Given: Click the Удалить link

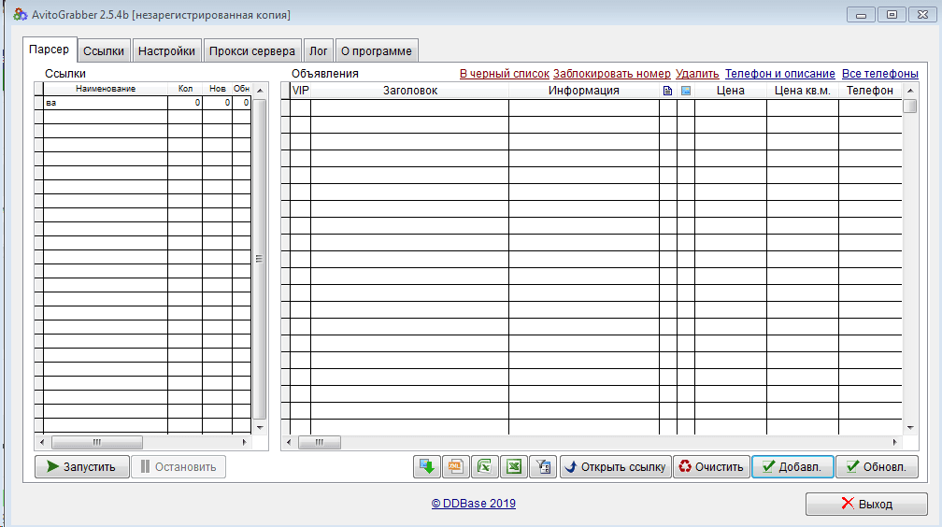Looking at the screenshot, I should point(697,73).
